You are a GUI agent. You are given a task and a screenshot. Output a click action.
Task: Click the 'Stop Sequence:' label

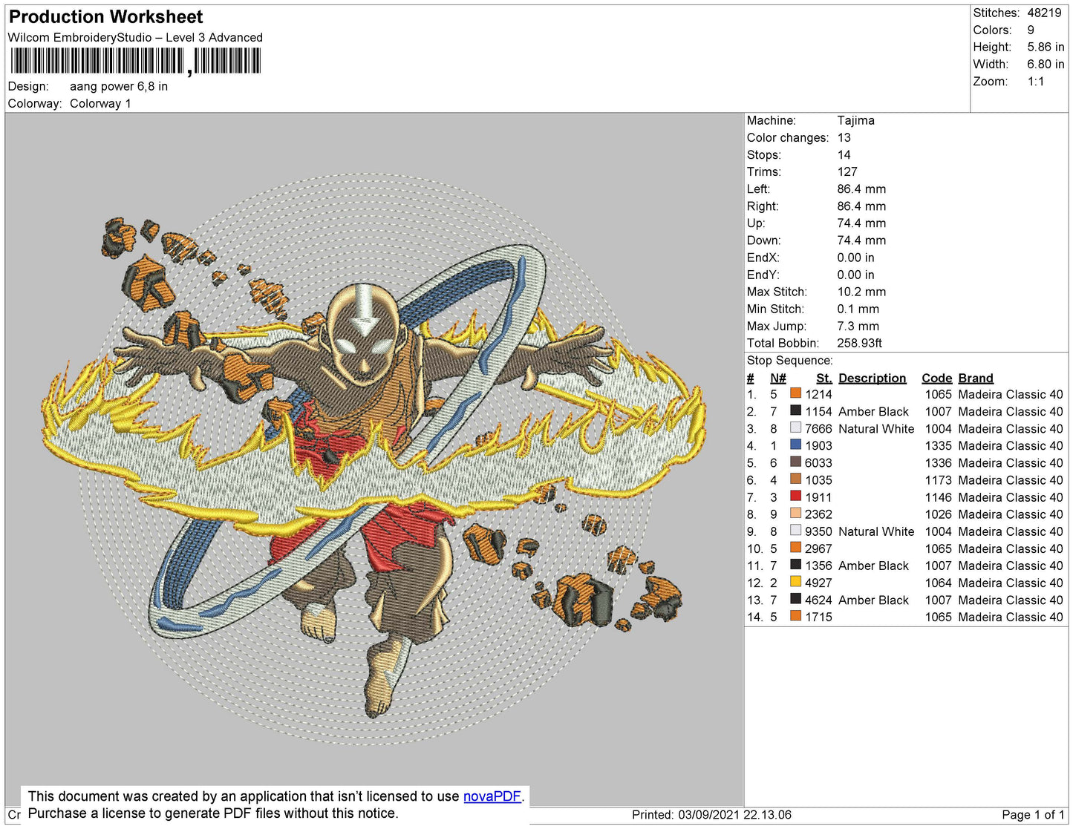pyautogui.click(x=789, y=361)
